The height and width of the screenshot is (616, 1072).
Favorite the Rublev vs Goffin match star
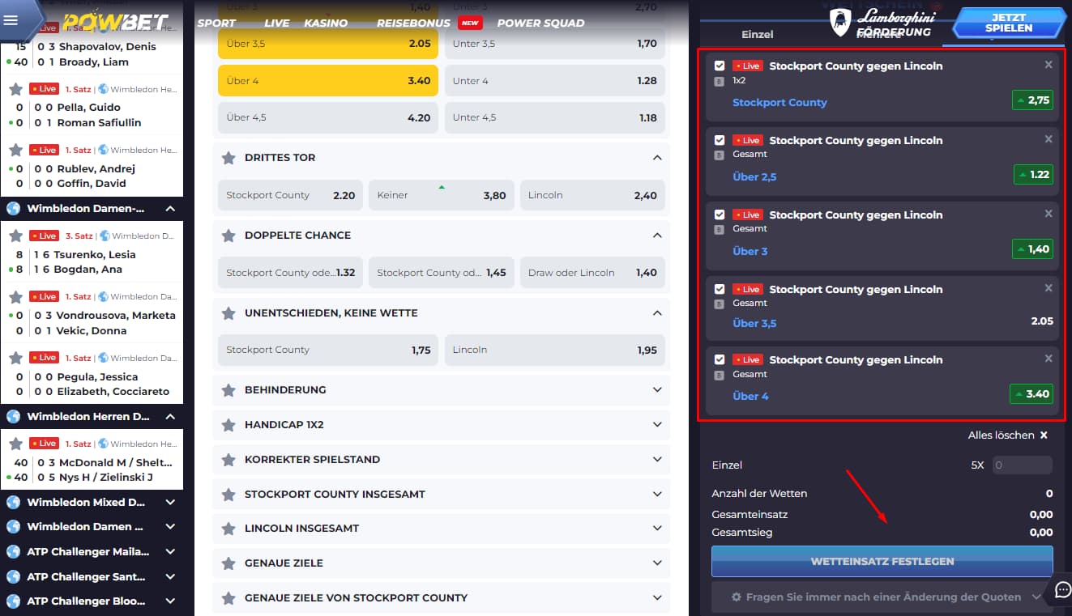coord(15,150)
